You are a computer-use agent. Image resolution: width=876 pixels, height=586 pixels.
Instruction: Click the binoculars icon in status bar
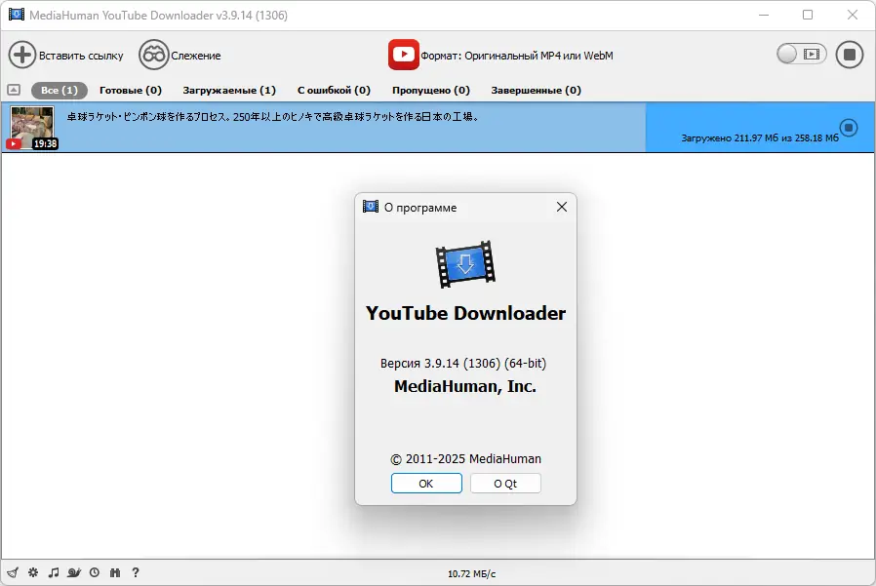click(115, 572)
